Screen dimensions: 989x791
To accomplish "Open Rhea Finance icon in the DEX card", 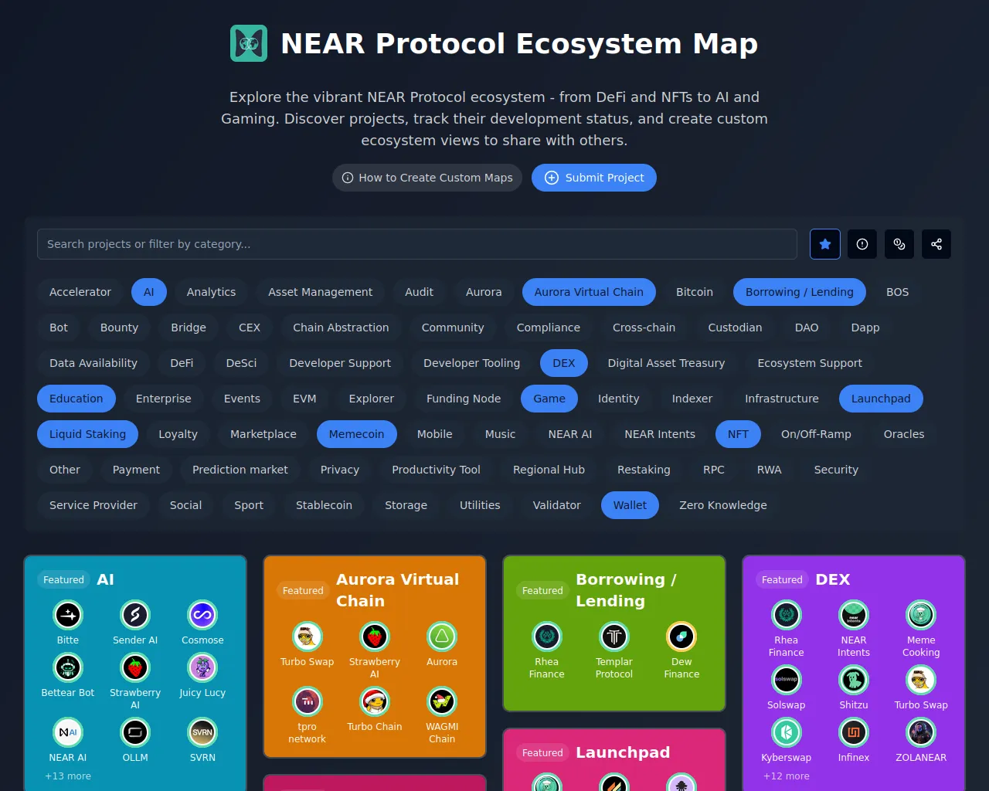I will pos(787,615).
